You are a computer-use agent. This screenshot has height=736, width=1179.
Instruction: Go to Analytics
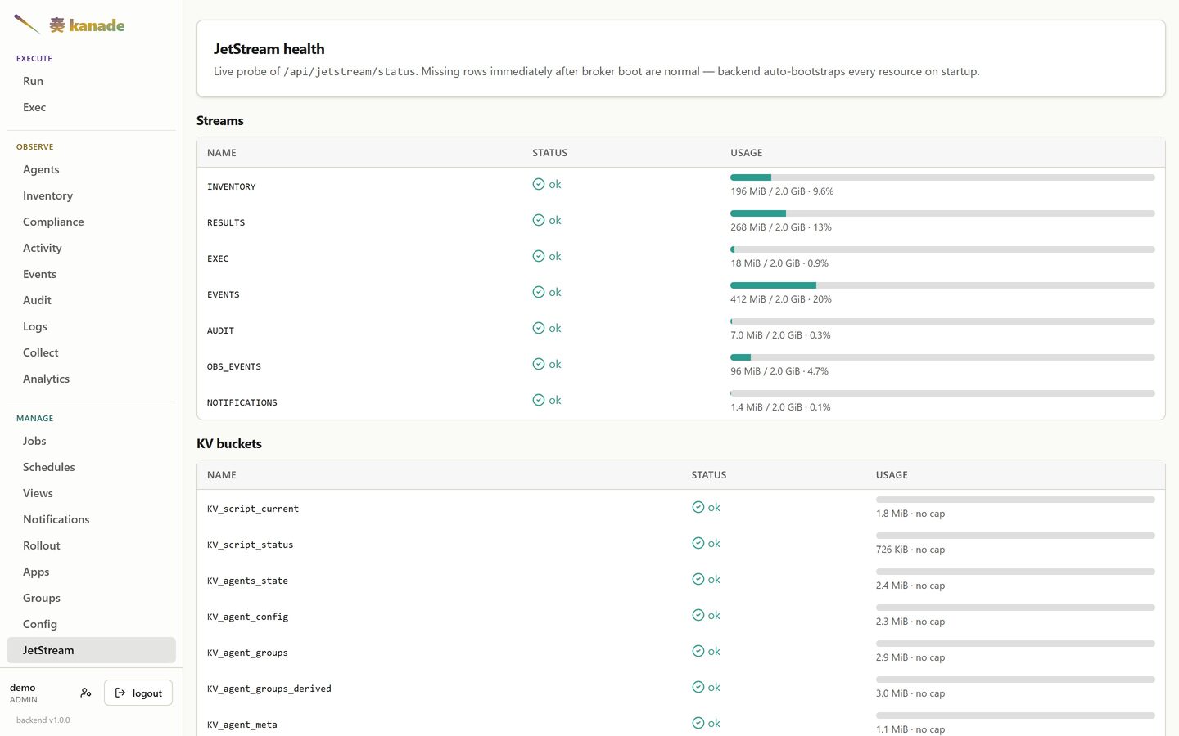[x=91, y=379]
